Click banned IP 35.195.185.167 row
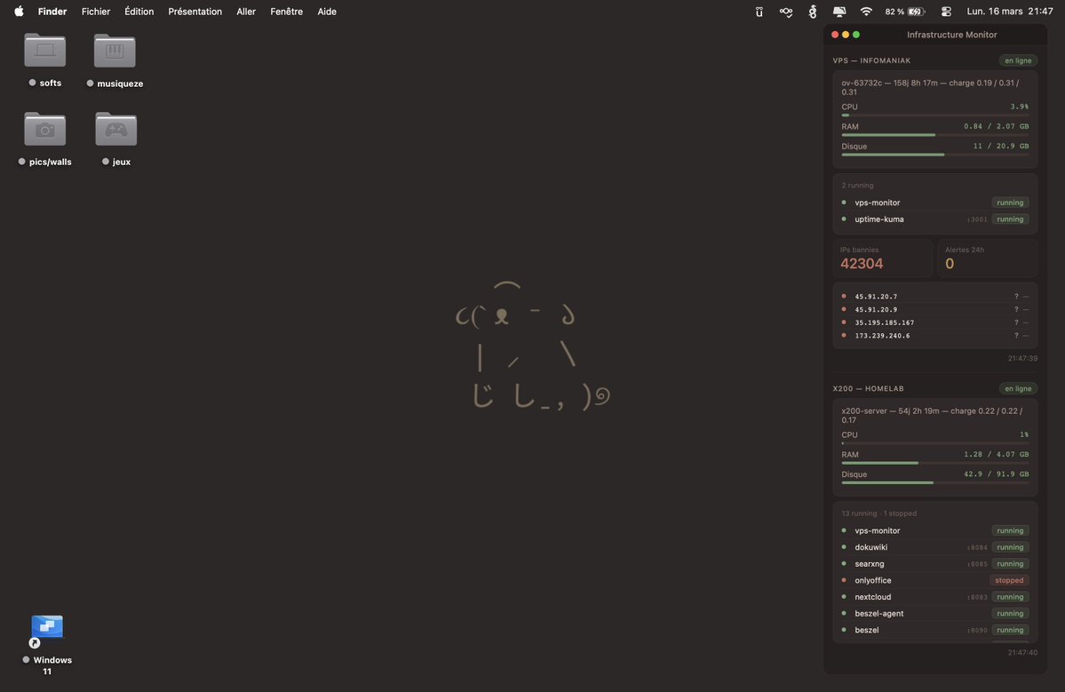The width and height of the screenshot is (1065, 692). click(x=934, y=322)
